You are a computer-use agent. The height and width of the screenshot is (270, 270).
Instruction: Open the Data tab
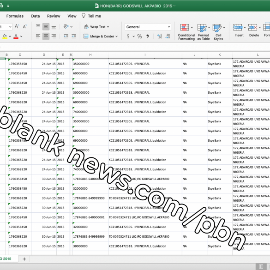click(36, 16)
